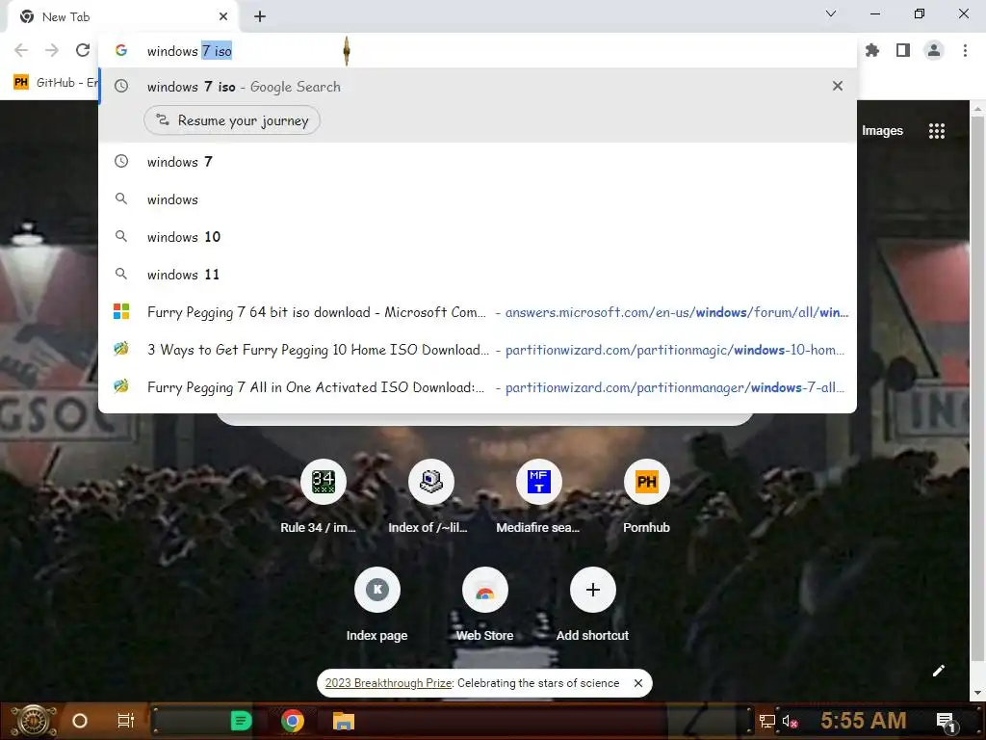Open Task View on the taskbar
Screen dimensions: 986x740
click(x=126, y=721)
